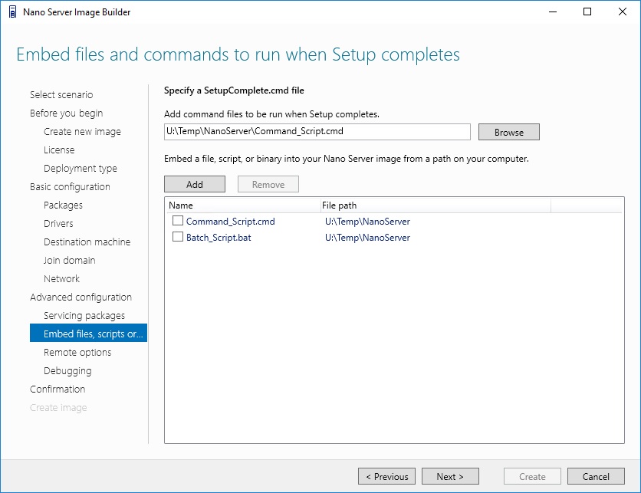Minimize the Nano Server Image Builder window
Image resolution: width=641 pixels, height=493 pixels.
click(553, 12)
